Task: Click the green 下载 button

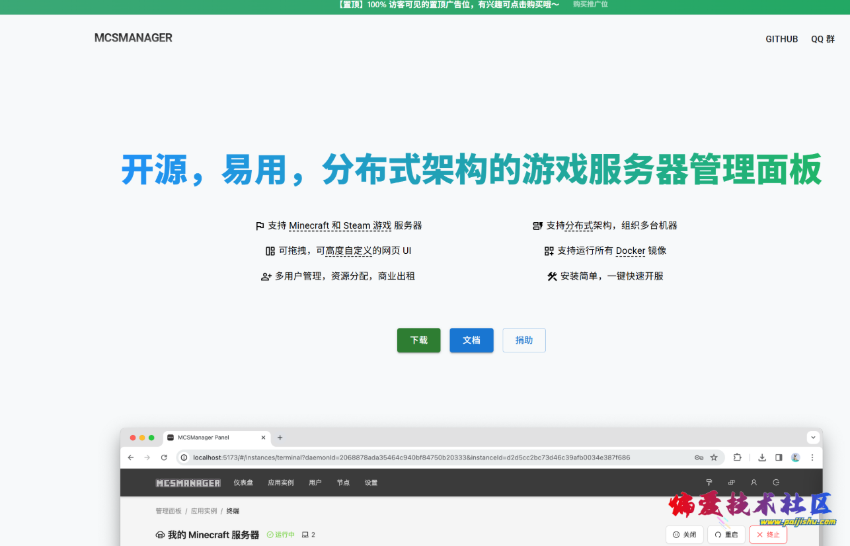Action: coord(418,340)
